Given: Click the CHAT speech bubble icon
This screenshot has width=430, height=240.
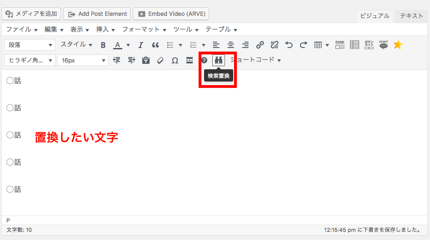Looking at the screenshot, I should [384, 45].
